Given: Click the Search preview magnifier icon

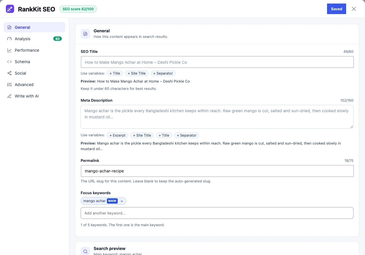Looking at the screenshot, I should [85, 251].
